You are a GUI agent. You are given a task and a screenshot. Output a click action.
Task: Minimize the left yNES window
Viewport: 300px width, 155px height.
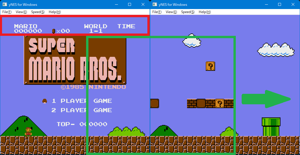coord(116,4)
